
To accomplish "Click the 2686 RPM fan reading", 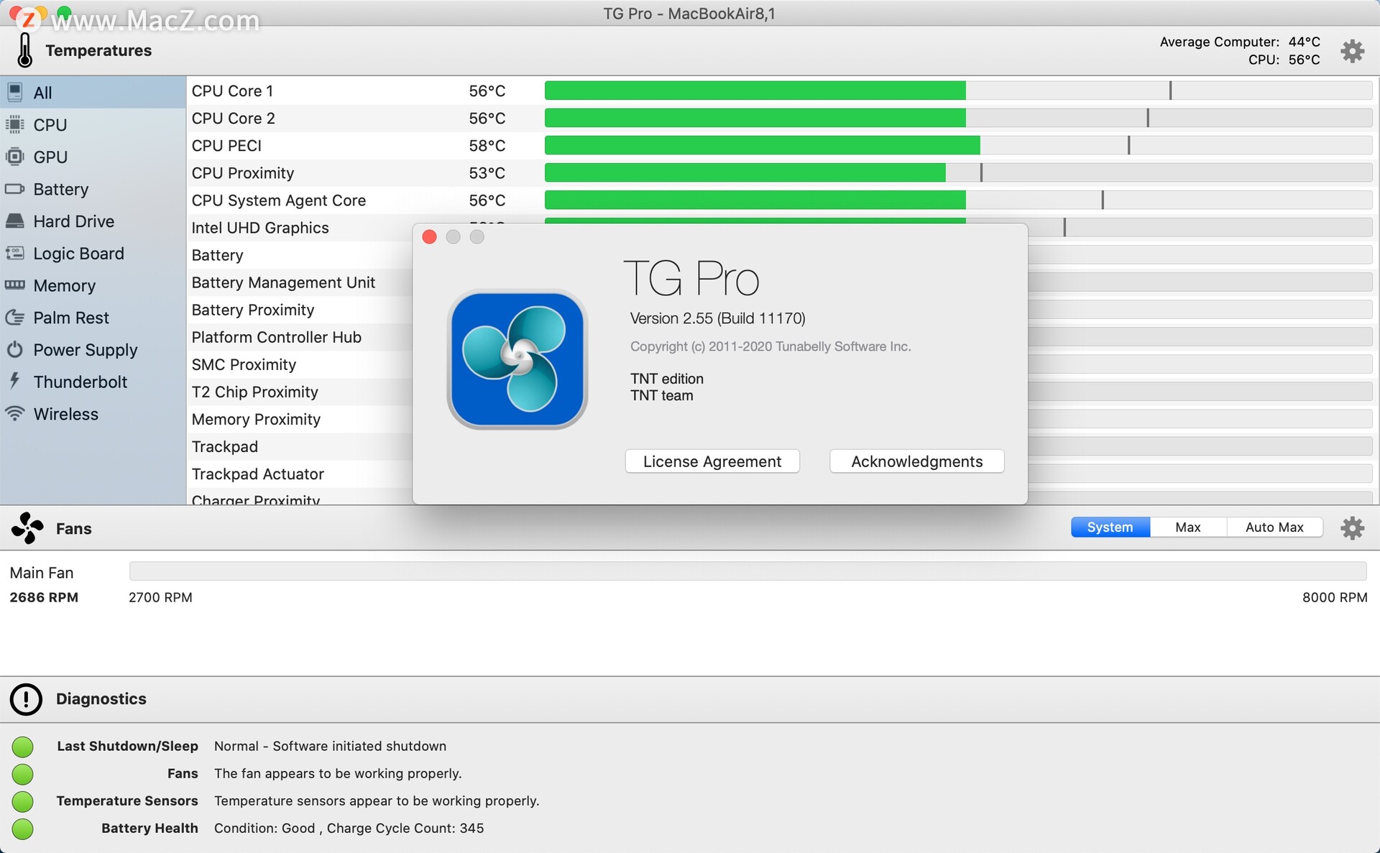I will coord(44,597).
